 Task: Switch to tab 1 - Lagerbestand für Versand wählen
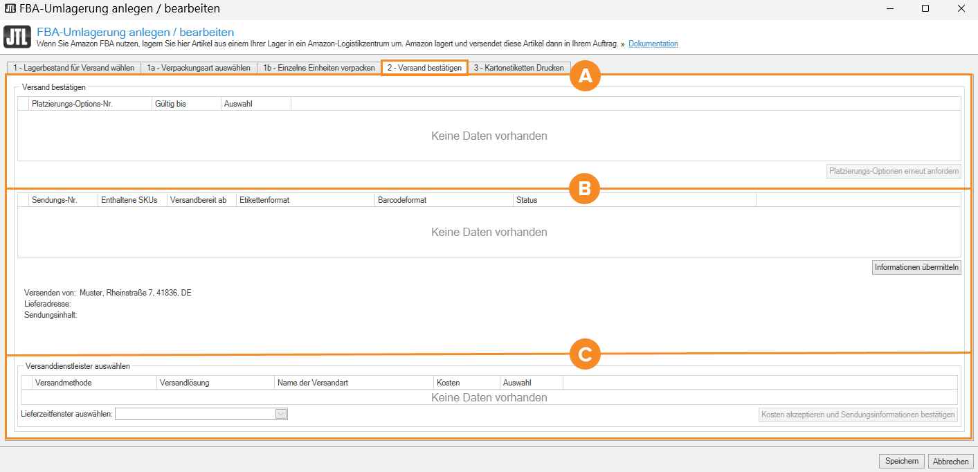point(73,68)
